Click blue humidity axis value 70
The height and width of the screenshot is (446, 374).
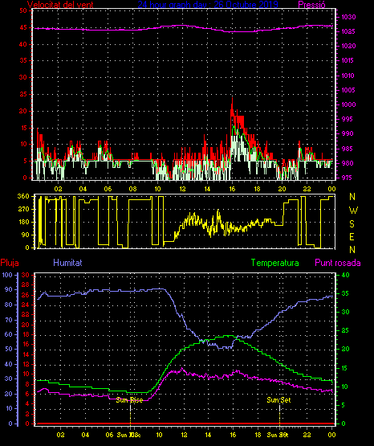pos(9,320)
